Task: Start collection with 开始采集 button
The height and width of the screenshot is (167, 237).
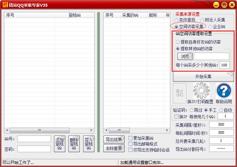Action: pyautogui.click(x=203, y=76)
